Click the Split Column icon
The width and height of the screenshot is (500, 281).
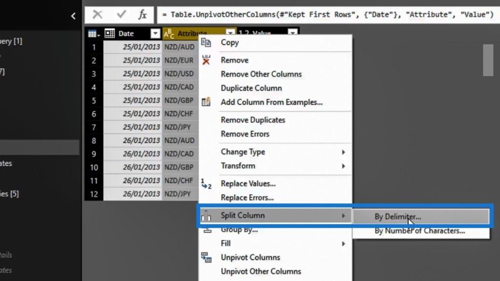point(207,216)
